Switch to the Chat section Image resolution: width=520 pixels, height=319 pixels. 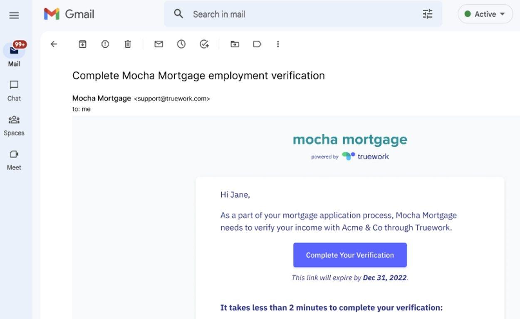coord(14,91)
